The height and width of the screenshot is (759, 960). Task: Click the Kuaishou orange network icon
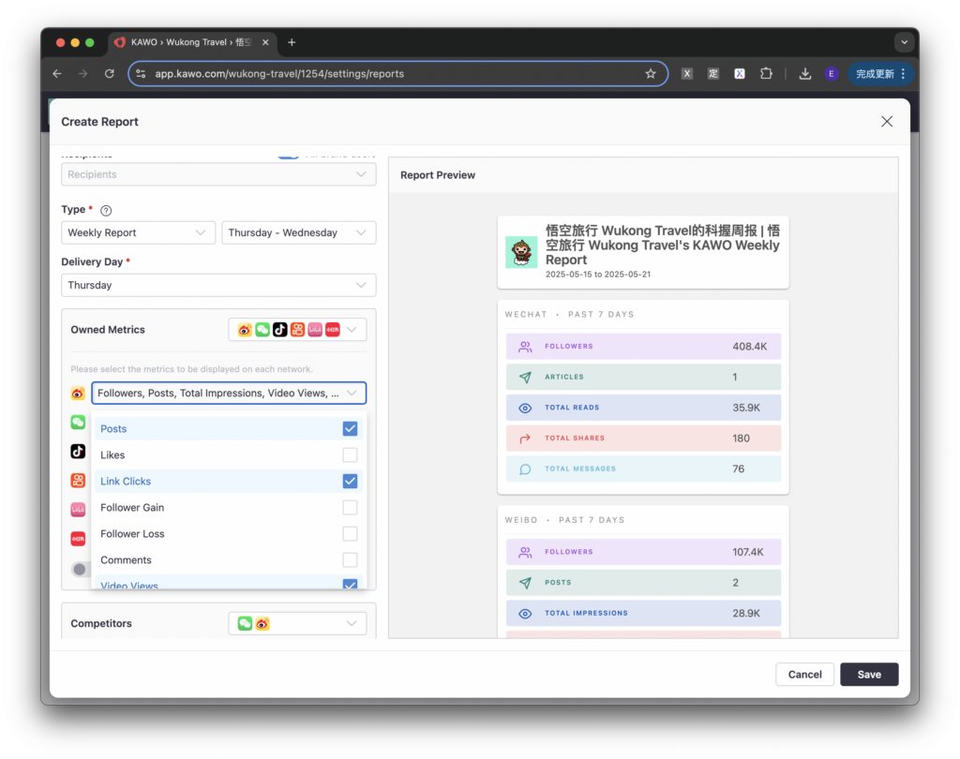tap(78, 481)
